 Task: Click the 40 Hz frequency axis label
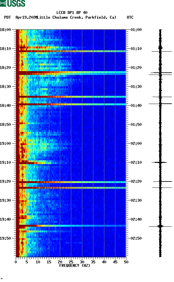tap(104, 262)
